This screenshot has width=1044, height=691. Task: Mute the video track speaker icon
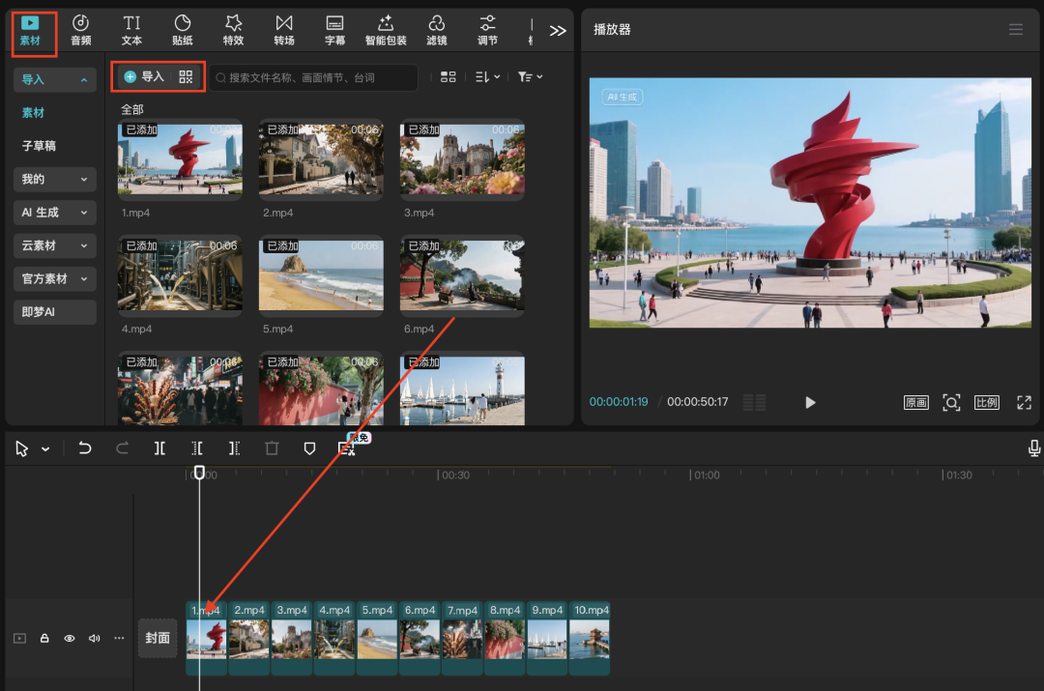[x=95, y=639]
